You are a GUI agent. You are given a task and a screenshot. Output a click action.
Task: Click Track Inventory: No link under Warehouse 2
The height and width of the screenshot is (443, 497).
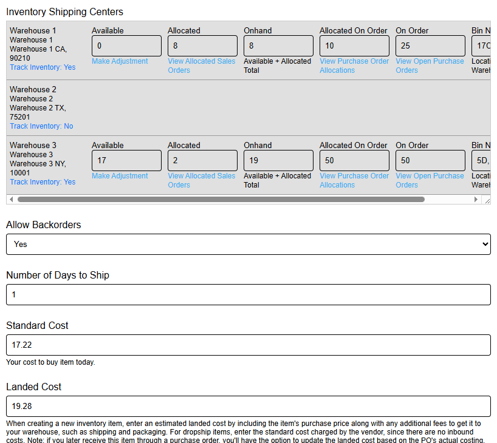pyautogui.click(x=41, y=126)
